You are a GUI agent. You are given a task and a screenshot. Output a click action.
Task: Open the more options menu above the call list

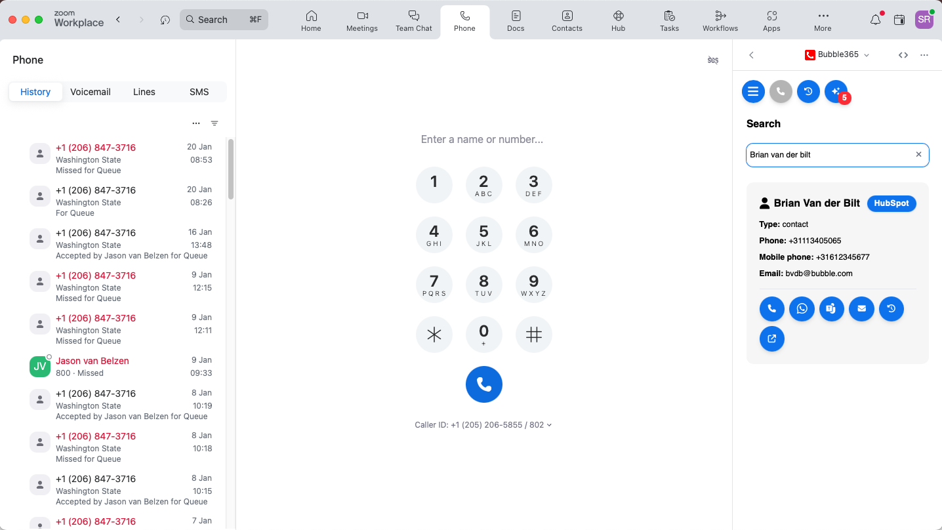click(196, 123)
